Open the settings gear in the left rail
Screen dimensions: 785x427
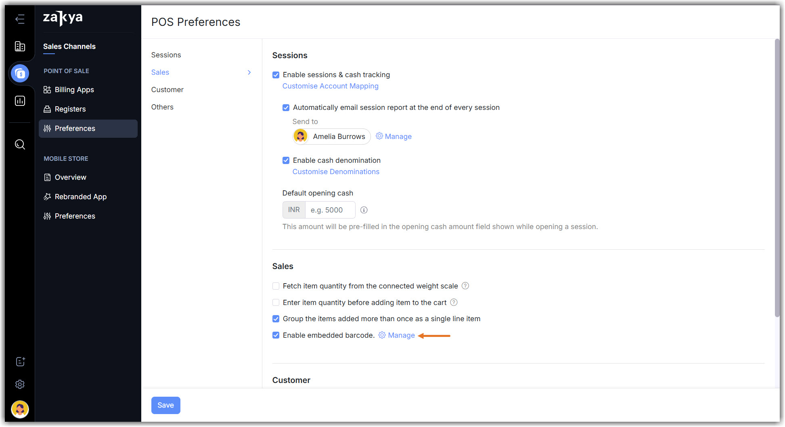coord(20,384)
